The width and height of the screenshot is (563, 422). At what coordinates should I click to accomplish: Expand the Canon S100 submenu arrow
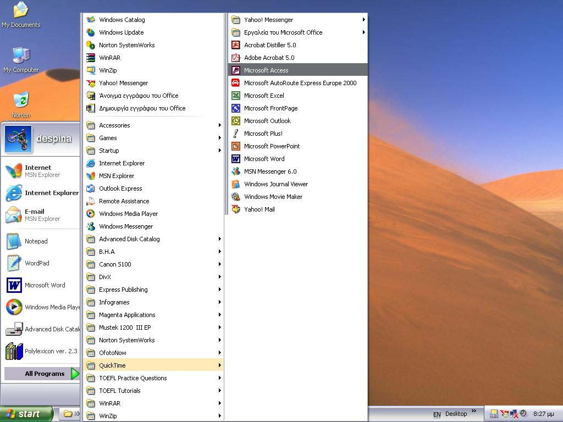pyautogui.click(x=220, y=264)
